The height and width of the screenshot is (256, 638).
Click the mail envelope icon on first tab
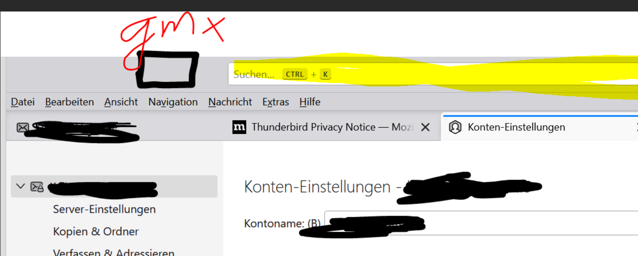pyautogui.click(x=23, y=127)
